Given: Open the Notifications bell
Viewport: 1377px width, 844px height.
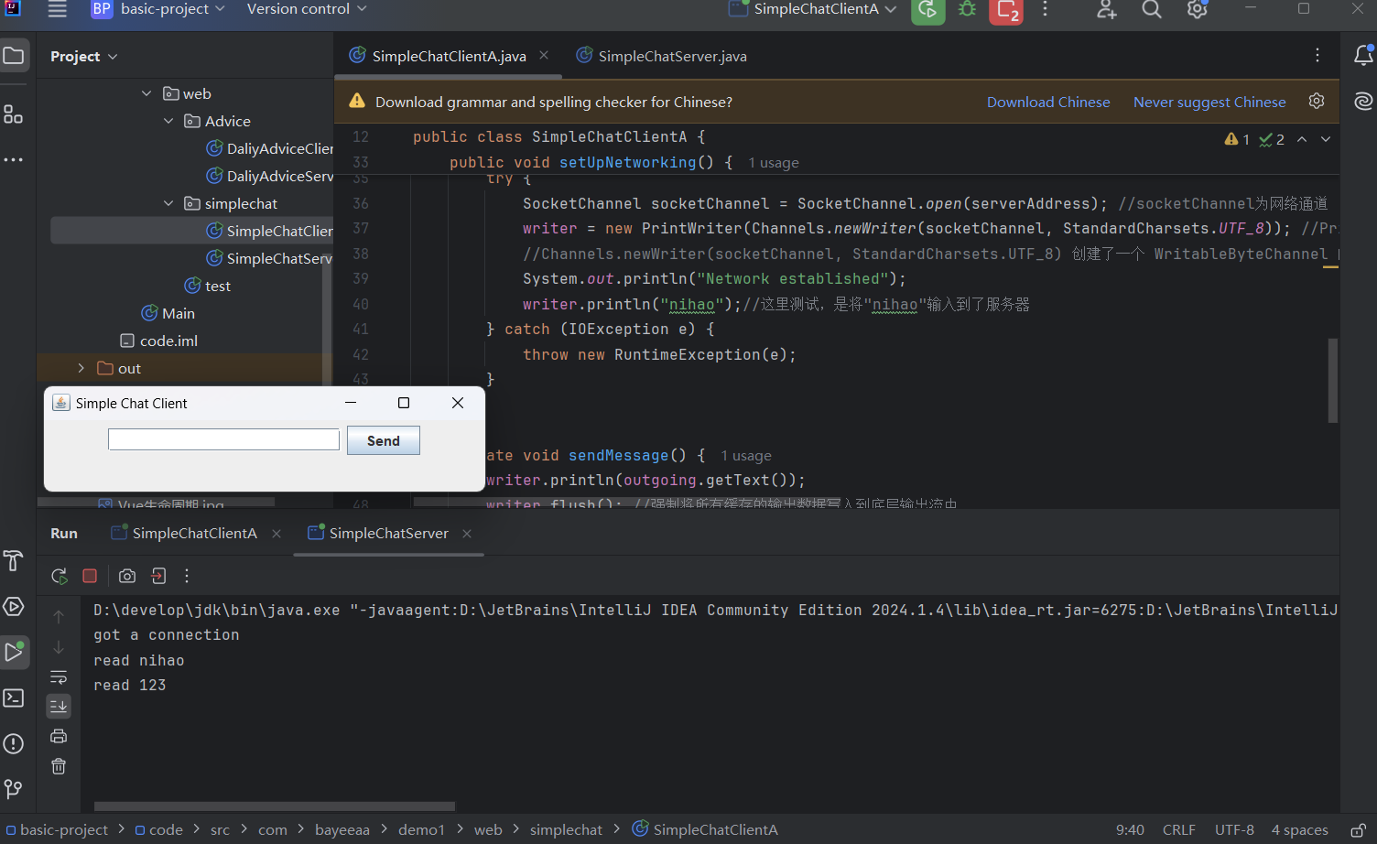Looking at the screenshot, I should pyautogui.click(x=1363, y=56).
